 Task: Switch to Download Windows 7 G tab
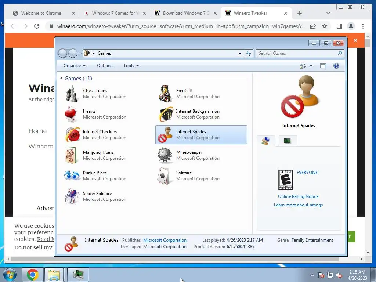(x=186, y=13)
